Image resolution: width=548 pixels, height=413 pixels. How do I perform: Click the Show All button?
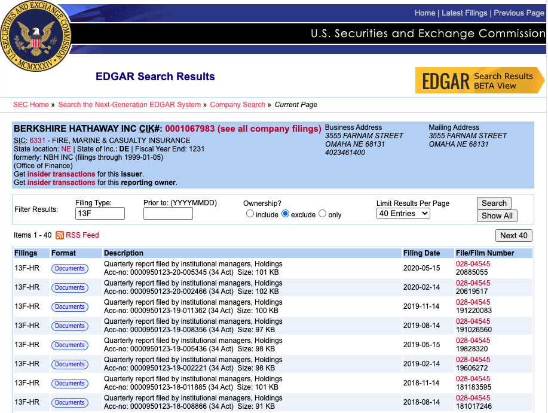click(497, 216)
